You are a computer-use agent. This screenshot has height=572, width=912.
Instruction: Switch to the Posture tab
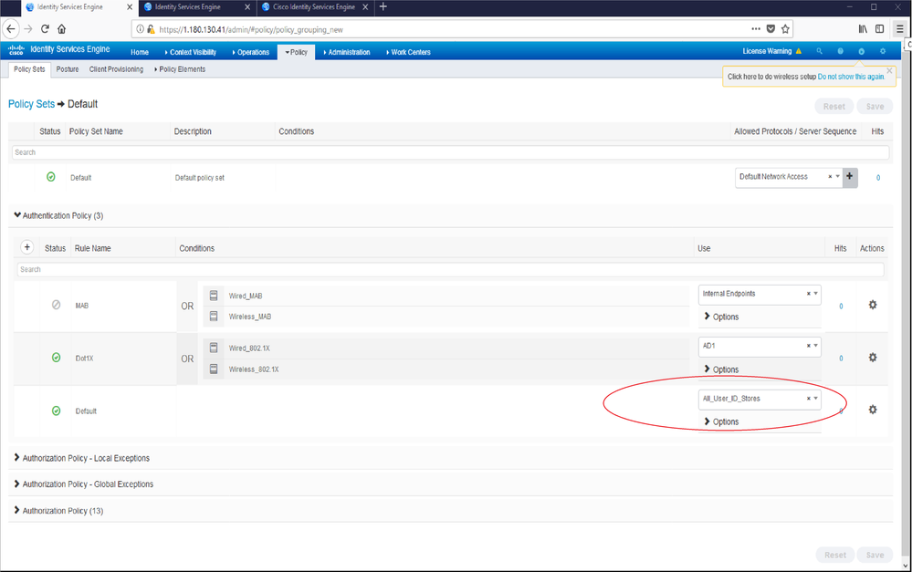click(68, 69)
